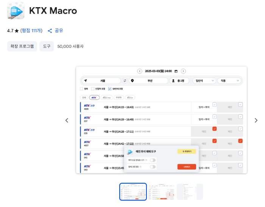Toggle the 예약 성공 알림음 끄기 switch
The image size is (265, 207).
[153, 160]
